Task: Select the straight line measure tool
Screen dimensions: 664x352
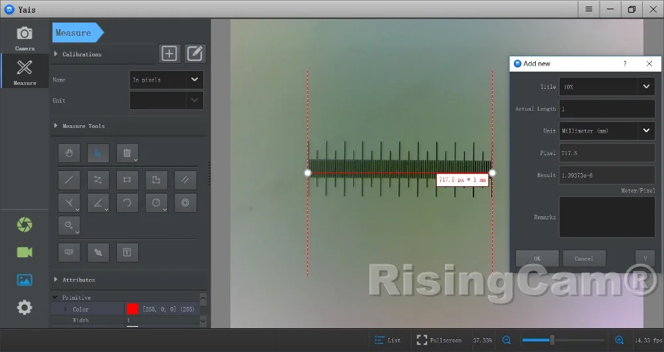Action: 69,180
